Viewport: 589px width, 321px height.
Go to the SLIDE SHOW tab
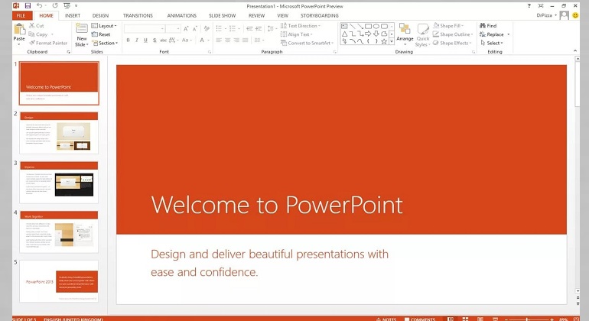tap(223, 15)
